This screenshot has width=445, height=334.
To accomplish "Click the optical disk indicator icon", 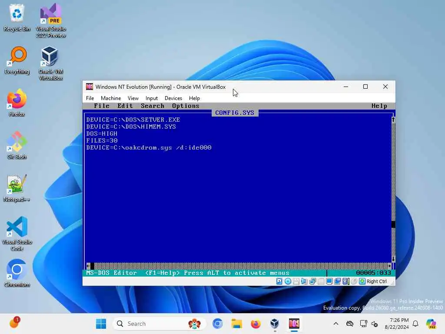I will pyautogui.click(x=288, y=281).
